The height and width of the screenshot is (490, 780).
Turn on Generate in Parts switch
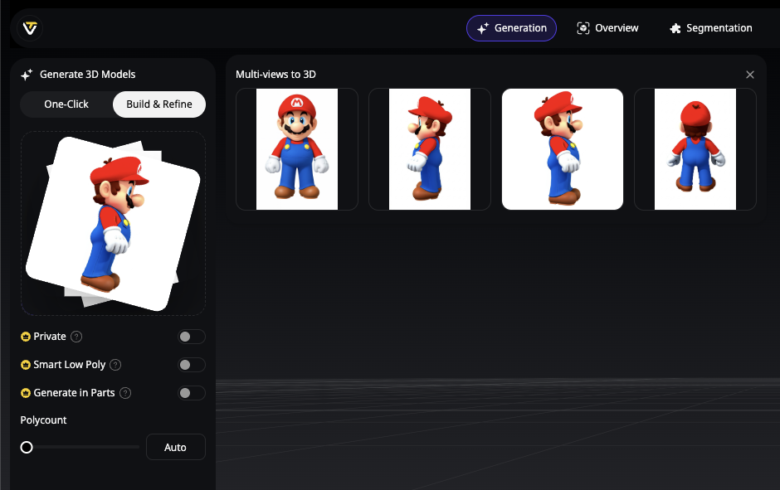click(x=192, y=393)
